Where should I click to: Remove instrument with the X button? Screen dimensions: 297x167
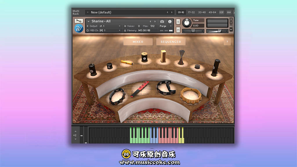[x=231, y=19]
